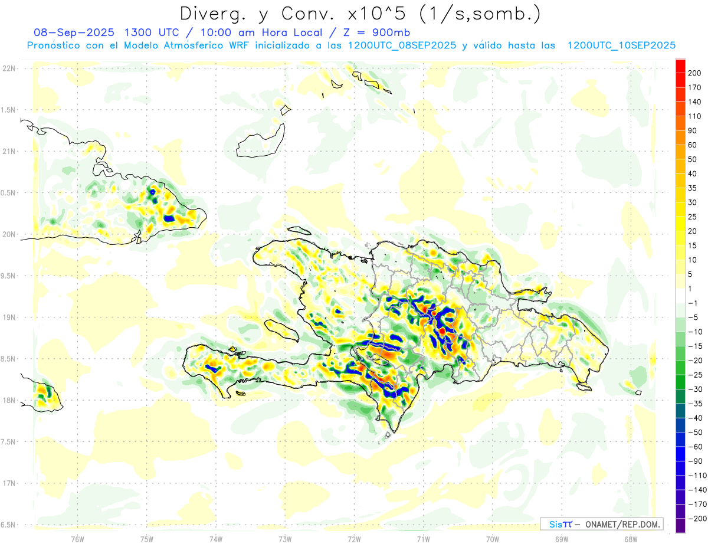Click the positive 200 colorbar value
The image size is (708, 547).
(695, 73)
